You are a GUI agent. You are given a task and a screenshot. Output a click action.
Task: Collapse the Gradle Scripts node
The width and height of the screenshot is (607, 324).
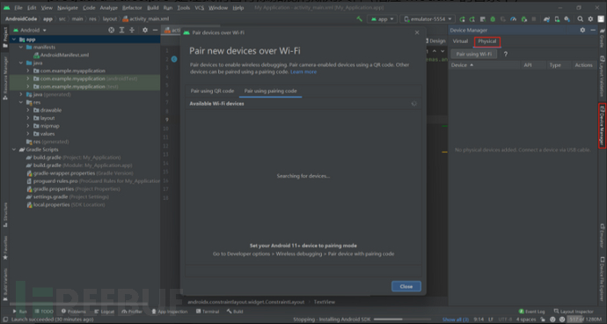click(14, 150)
